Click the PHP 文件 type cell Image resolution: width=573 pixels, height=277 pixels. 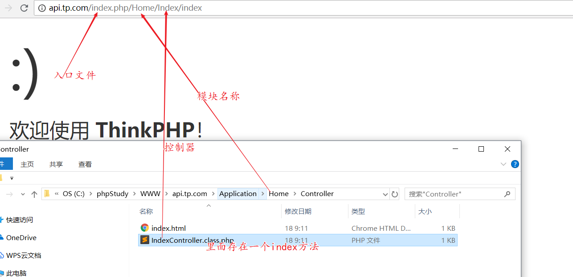(x=366, y=240)
